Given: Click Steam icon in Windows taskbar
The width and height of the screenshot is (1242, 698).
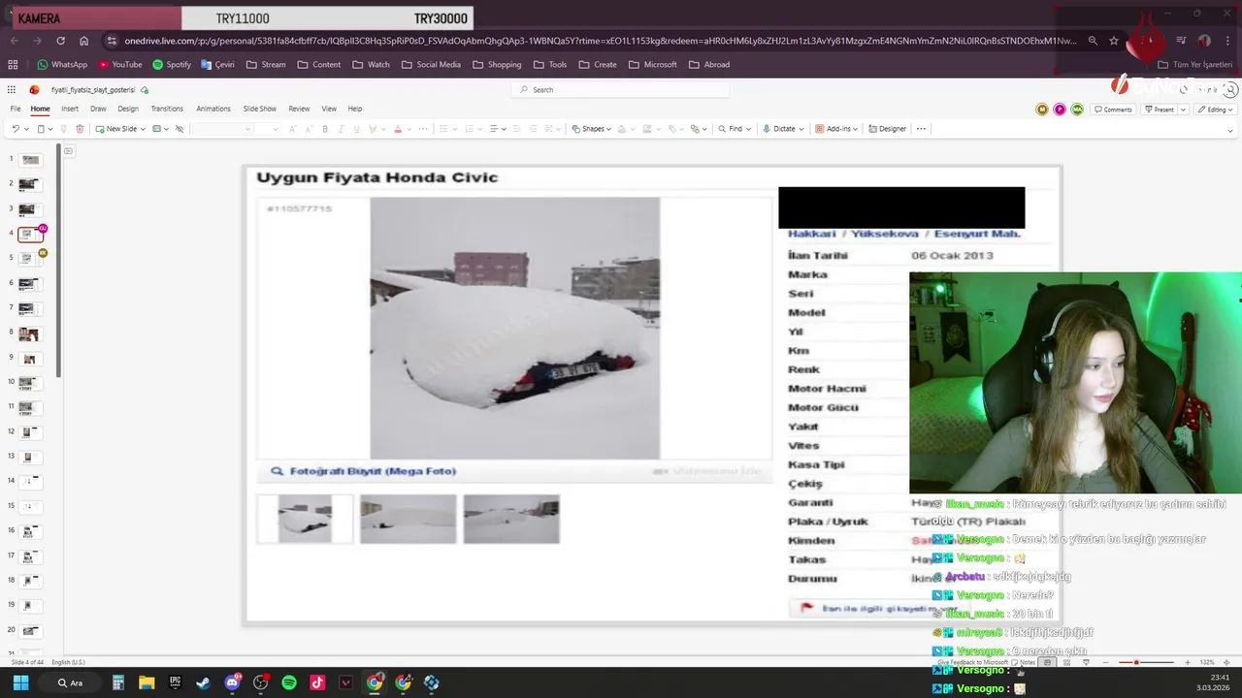Looking at the screenshot, I should pyautogui.click(x=203, y=682).
